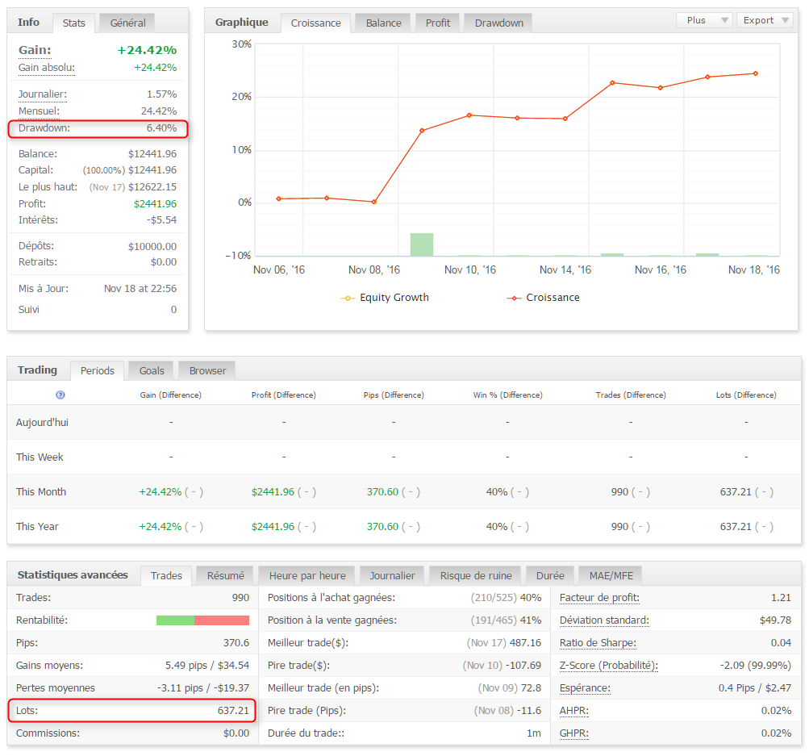Switch to the Général tab
Viewport: 809px width, 756px height.
(x=127, y=23)
